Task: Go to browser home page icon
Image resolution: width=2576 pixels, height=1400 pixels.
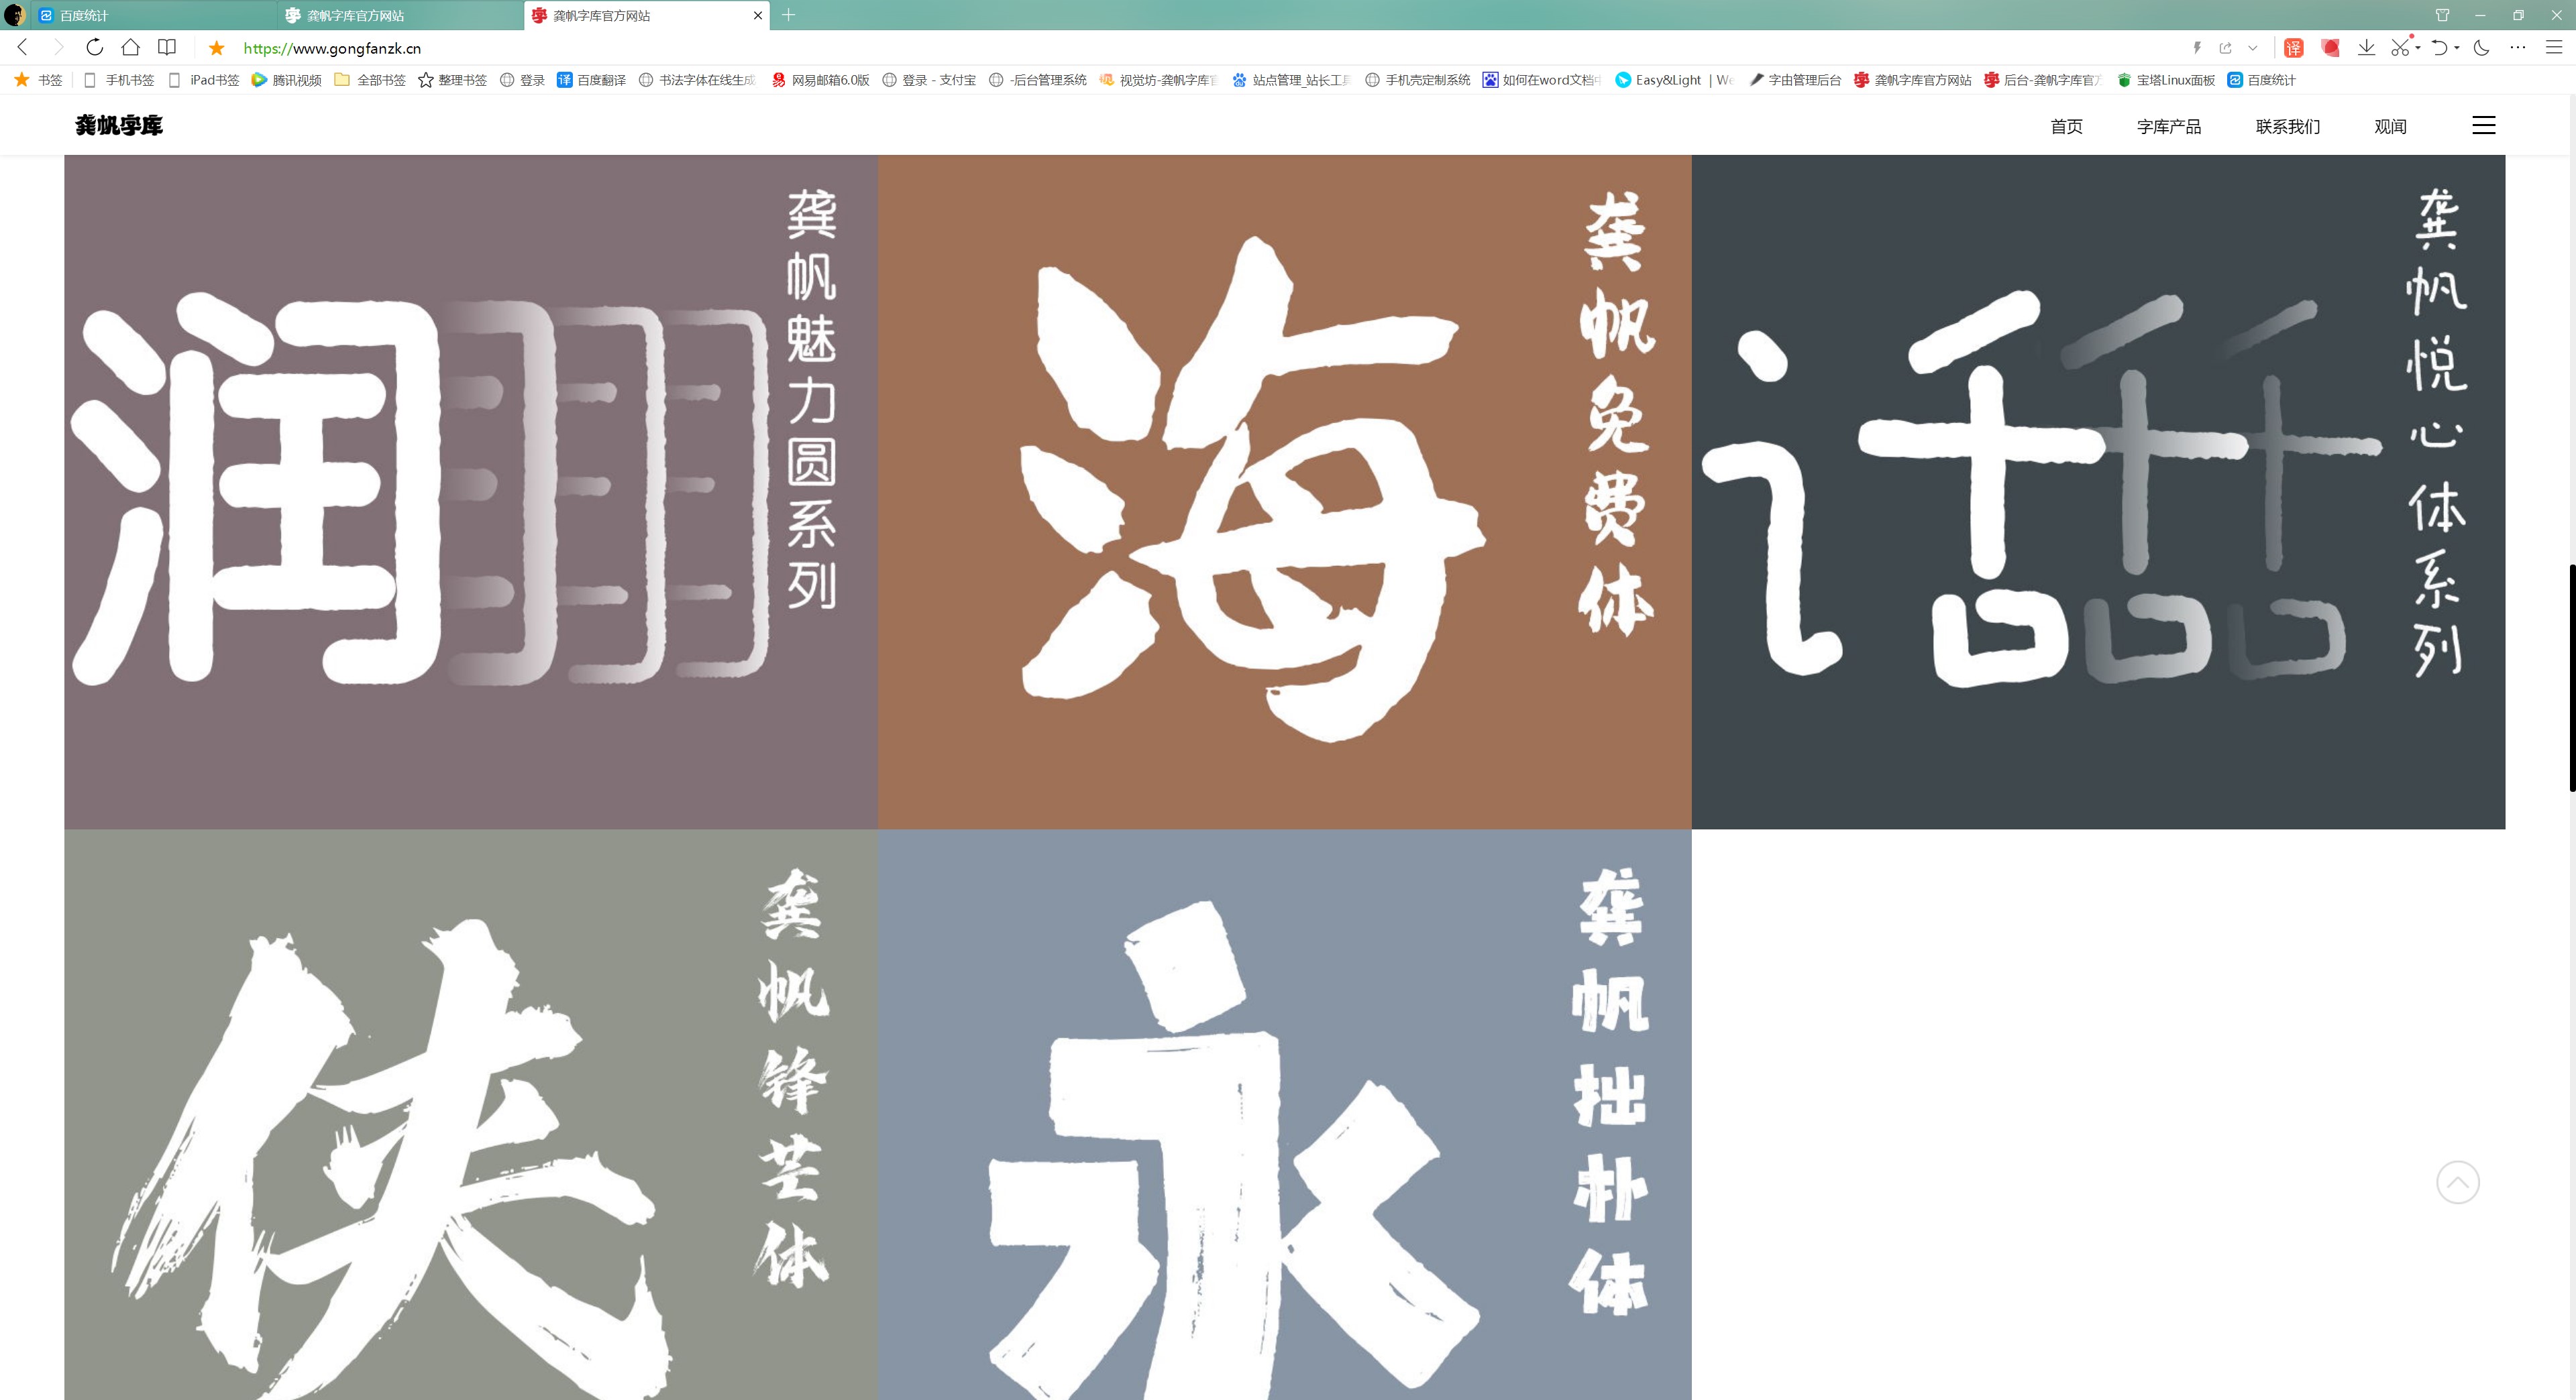Action: pos(130,47)
